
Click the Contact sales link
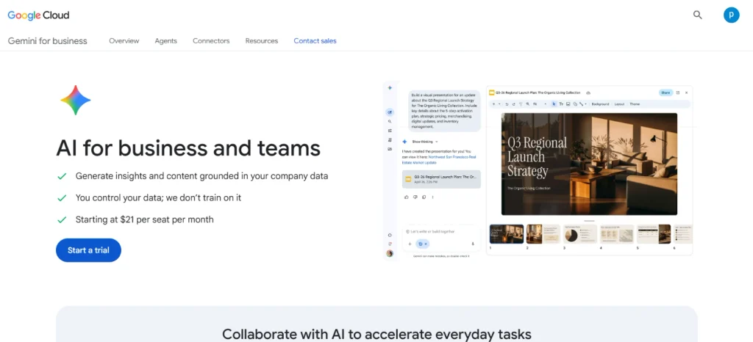[x=315, y=40]
